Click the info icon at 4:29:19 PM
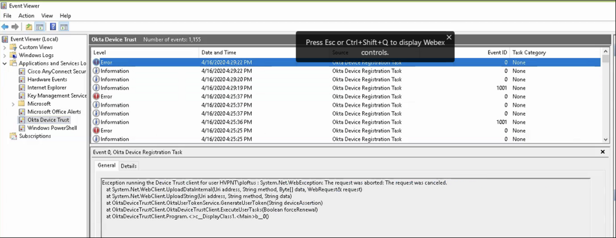Screen dimensions: 616x238 [x=97, y=88]
